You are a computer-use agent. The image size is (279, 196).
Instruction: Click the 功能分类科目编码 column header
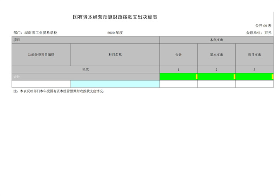[41, 55]
